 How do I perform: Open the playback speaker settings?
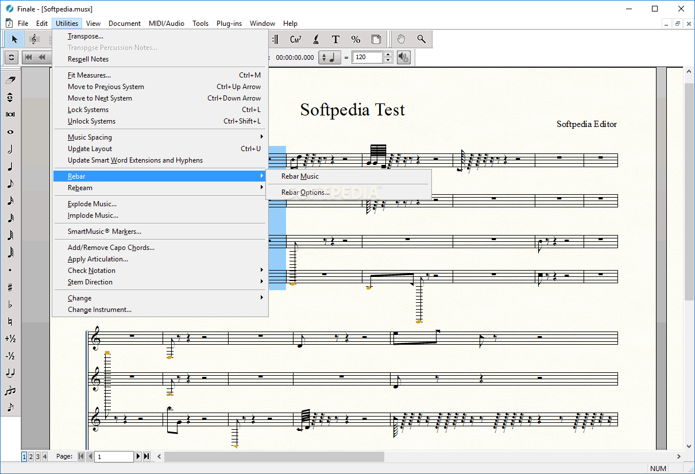tap(403, 57)
